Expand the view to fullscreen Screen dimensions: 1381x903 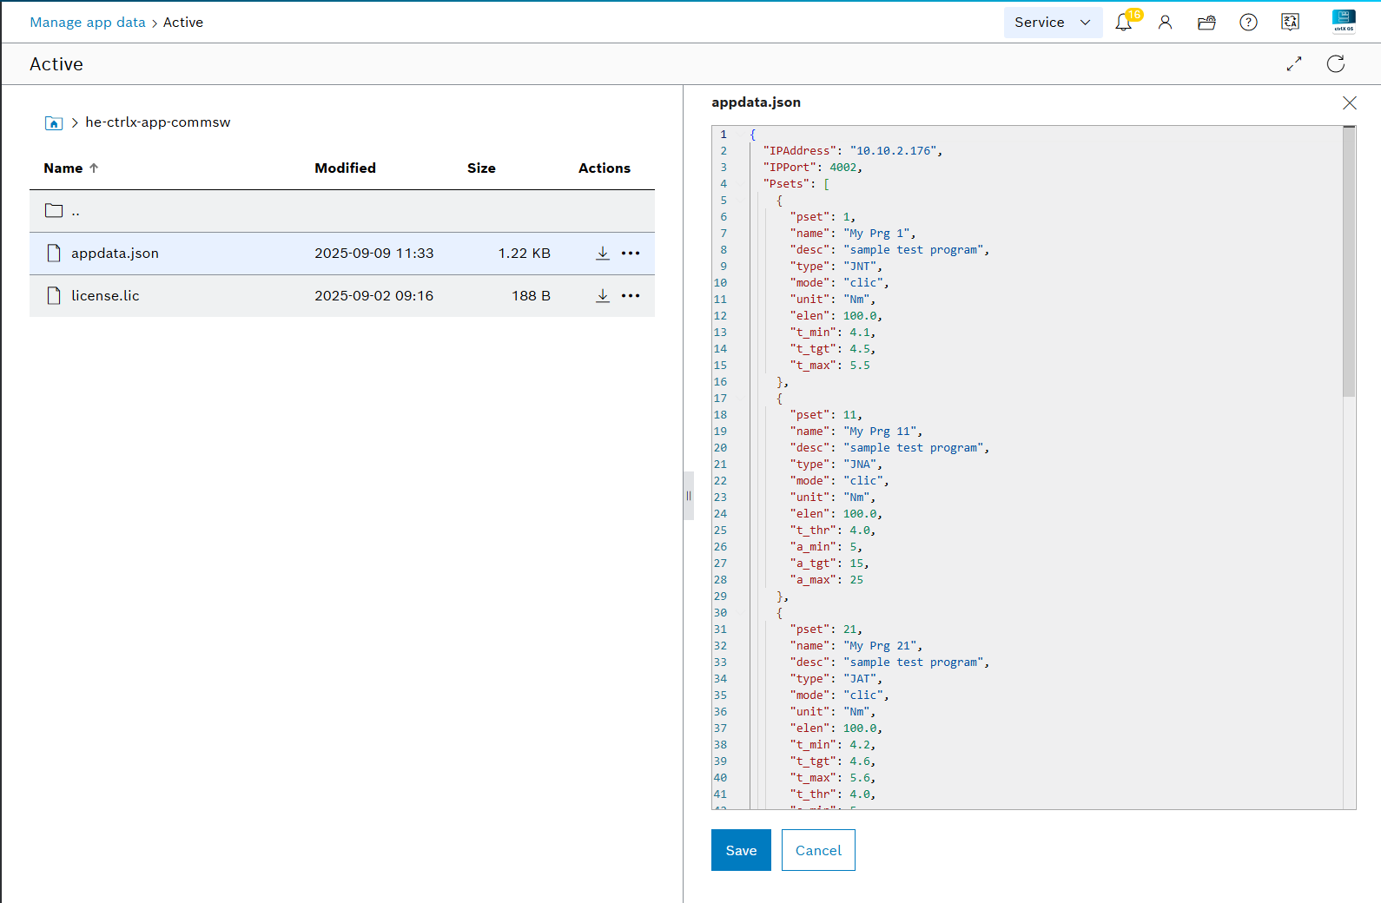click(1294, 64)
